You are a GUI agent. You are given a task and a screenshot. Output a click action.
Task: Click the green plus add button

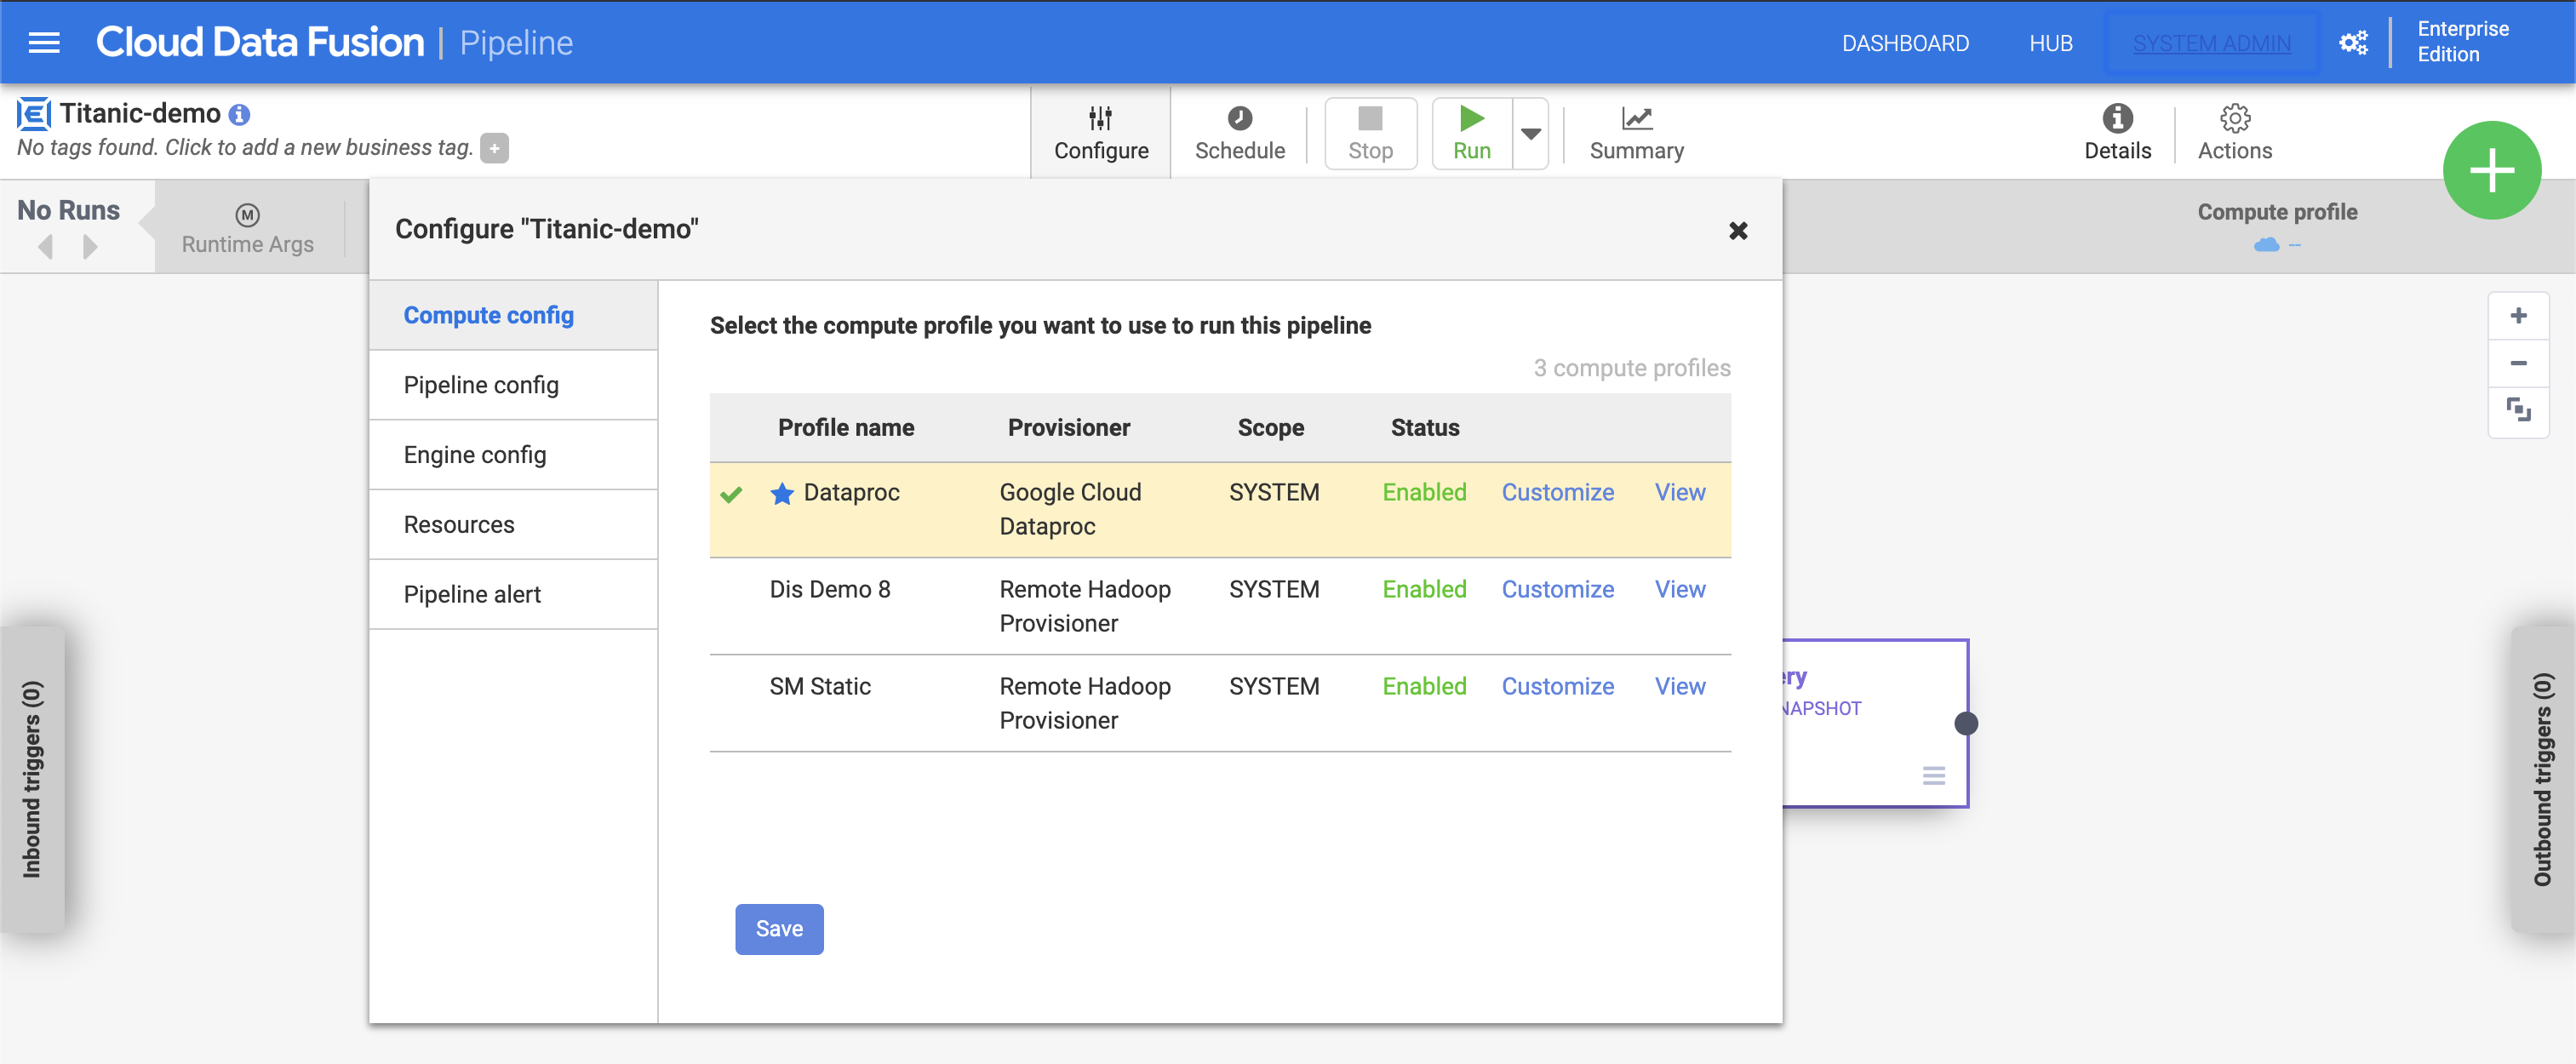(2491, 170)
